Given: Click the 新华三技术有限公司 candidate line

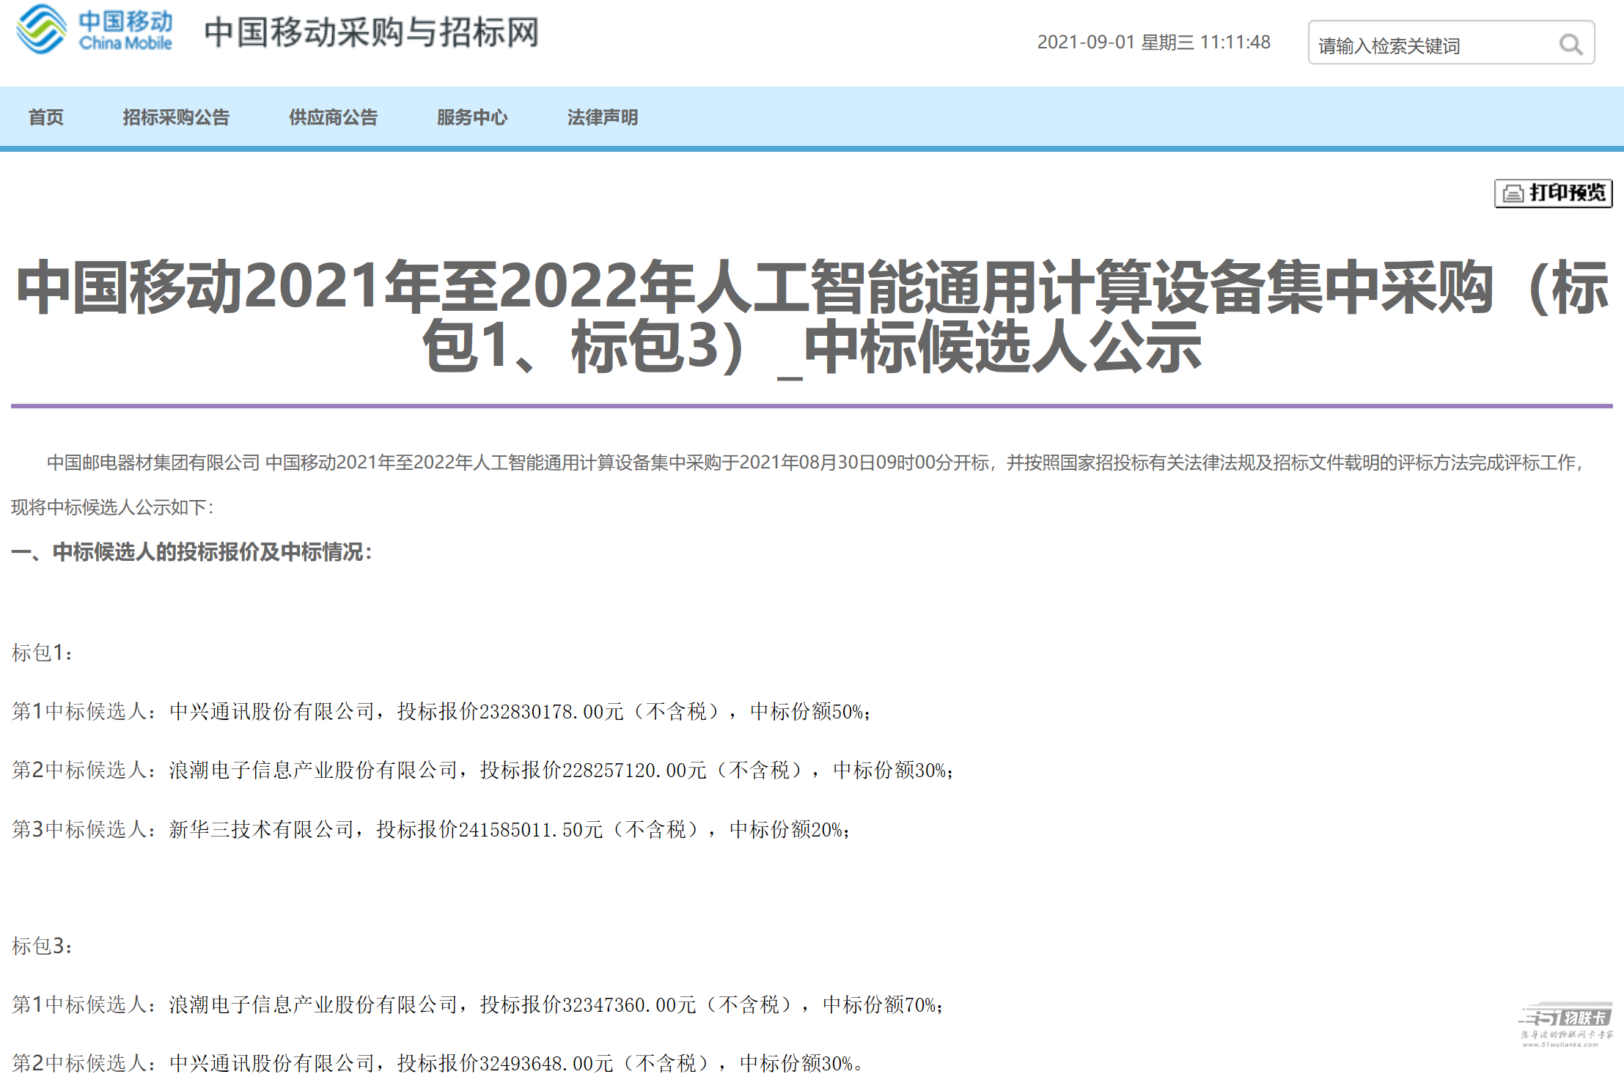Looking at the screenshot, I should pos(430,829).
